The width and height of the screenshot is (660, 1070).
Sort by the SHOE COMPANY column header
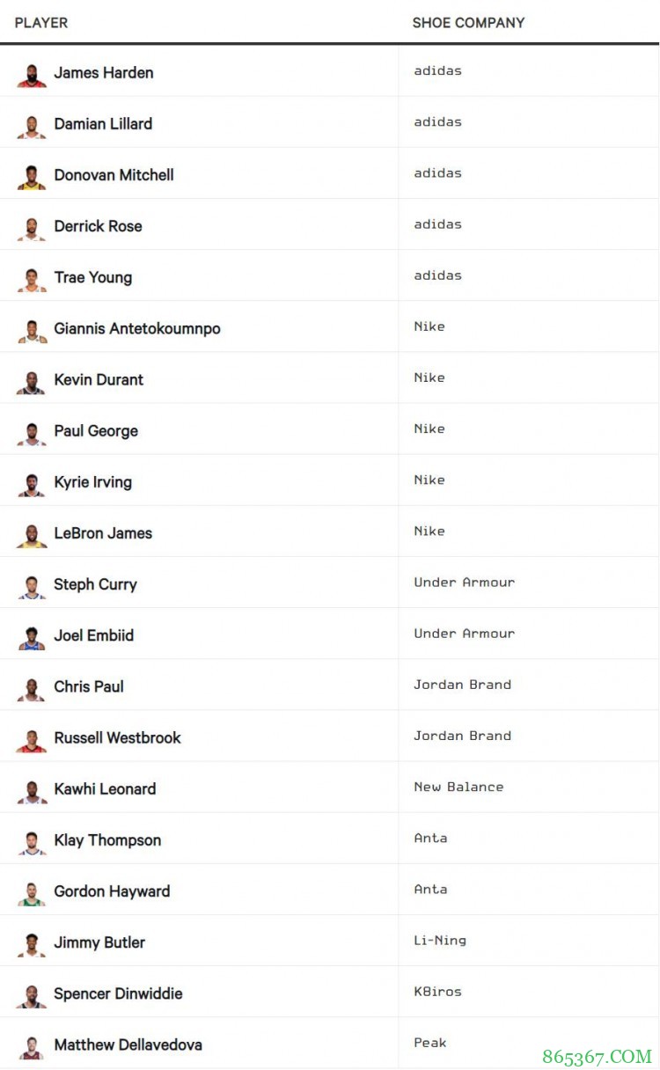[x=468, y=23]
